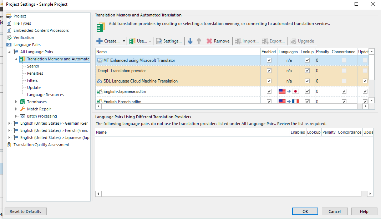Click providers list scroll up arrow
This screenshot has width=381, height=219.
pos(371,51)
